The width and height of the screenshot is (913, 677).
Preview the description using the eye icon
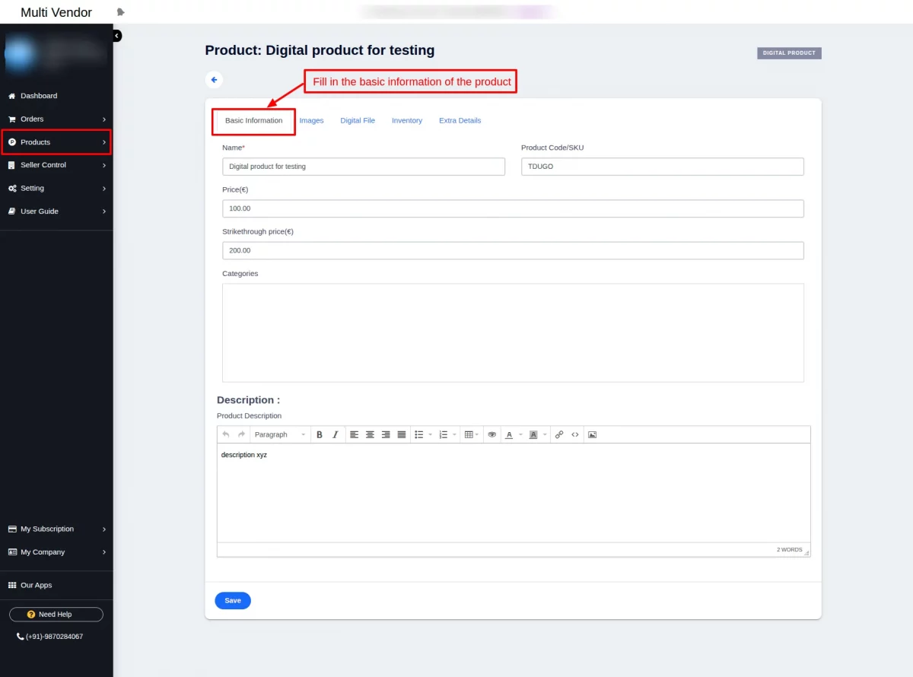[x=491, y=434]
